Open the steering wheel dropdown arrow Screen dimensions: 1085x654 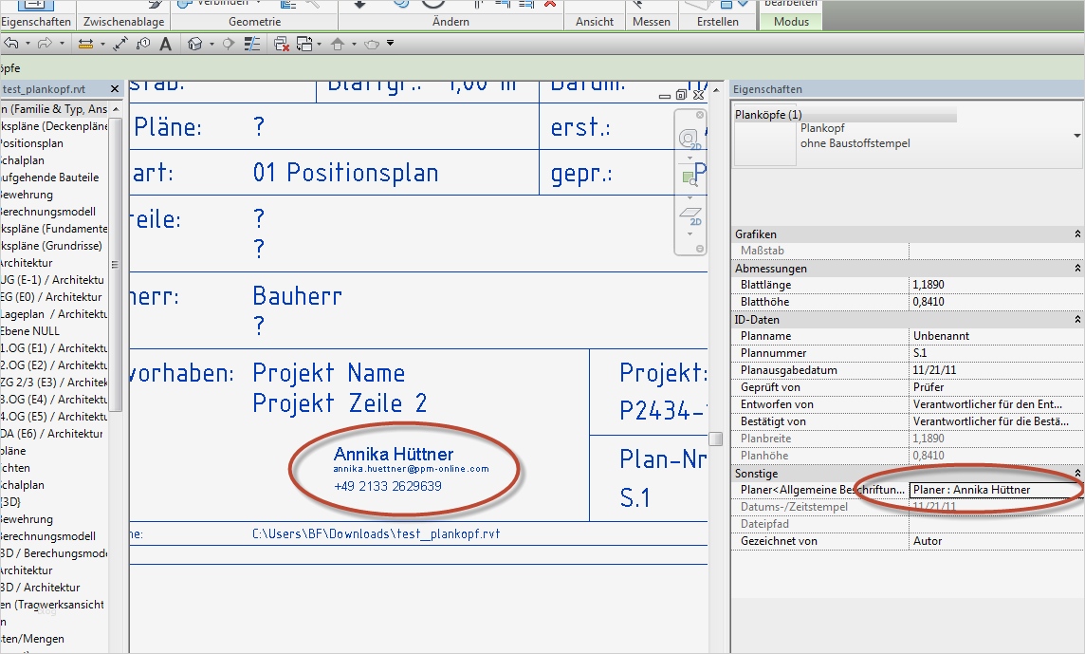[690, 159]
